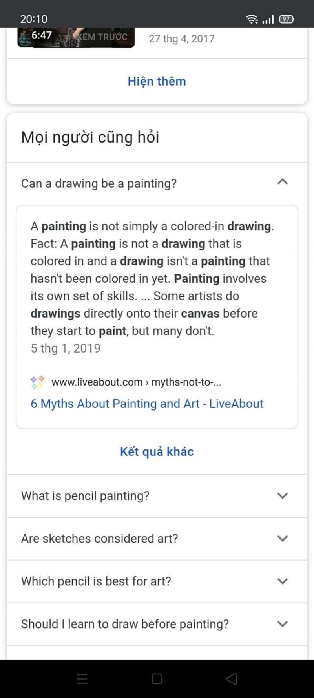The image size is (314, 698).
Task: Expand "Should I learn to draw before painting?"
Action: (x=282, y=623)
